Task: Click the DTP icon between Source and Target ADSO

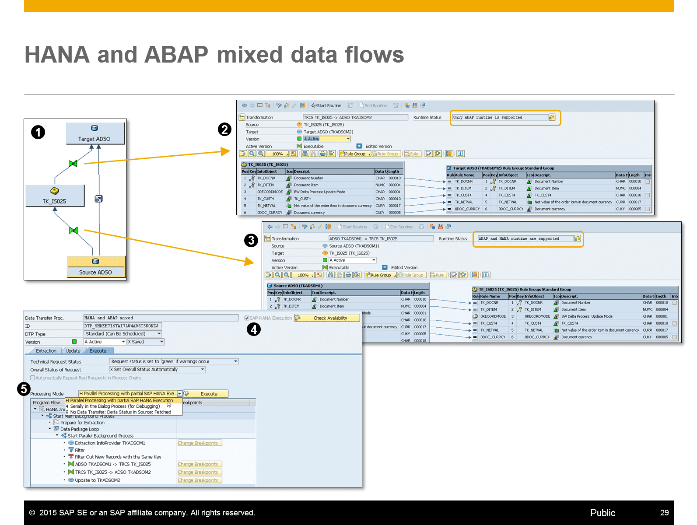Action: 98,199
